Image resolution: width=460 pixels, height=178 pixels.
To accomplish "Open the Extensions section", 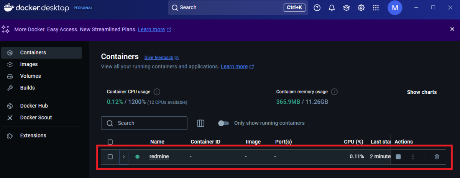I will pos(41,136).
